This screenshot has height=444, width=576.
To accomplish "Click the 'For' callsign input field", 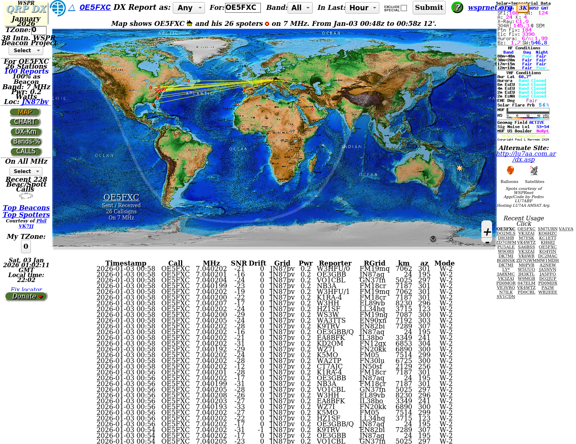I will (x=243, y=8).
